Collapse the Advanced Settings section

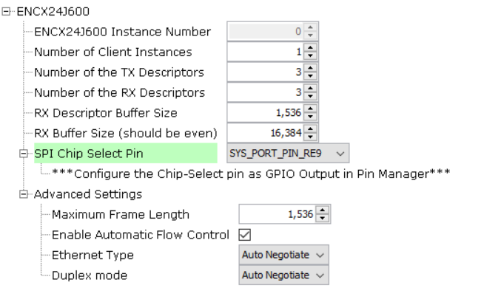(x=27, y=194)
